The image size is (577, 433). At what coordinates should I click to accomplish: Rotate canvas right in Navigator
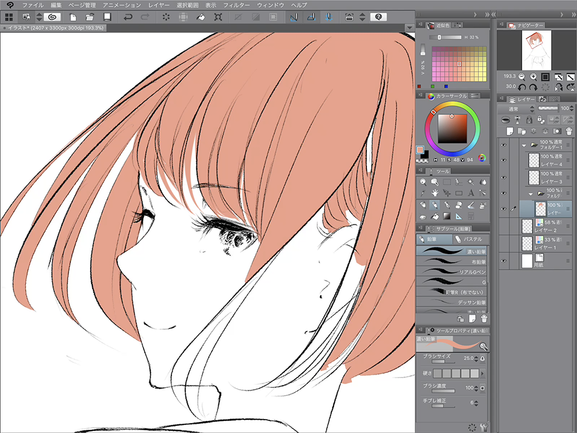click(x=533, y=87)
